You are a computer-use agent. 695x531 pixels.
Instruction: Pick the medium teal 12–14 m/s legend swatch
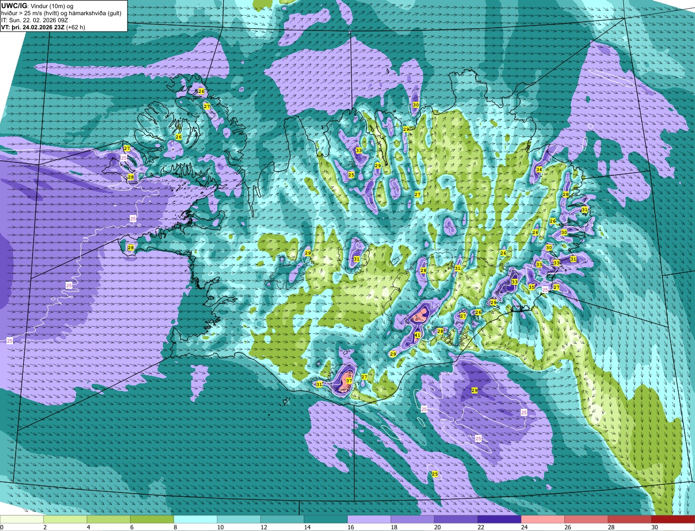[282, 519]
